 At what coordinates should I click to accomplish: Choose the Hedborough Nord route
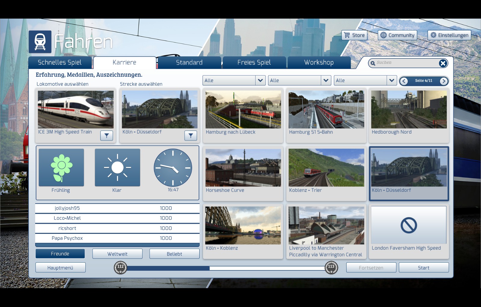coord(409,115)
